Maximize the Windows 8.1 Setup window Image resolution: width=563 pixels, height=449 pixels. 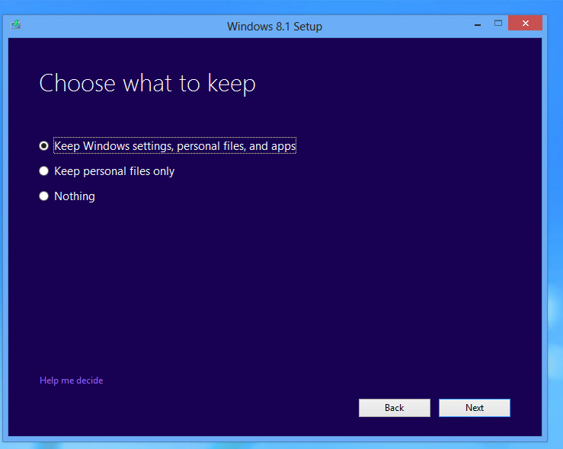click(x=498, y=24)
